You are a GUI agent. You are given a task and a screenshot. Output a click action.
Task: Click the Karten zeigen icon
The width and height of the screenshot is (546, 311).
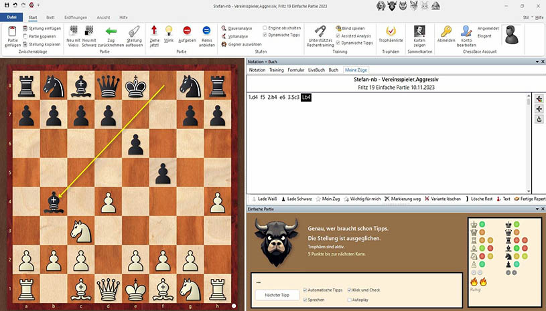click(419, 31)
